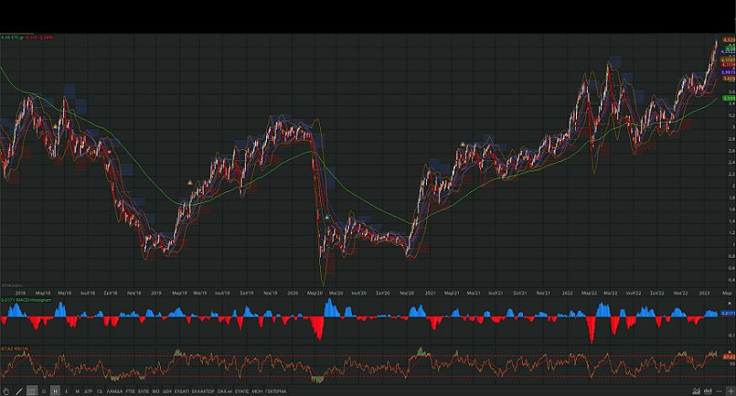The image size is (736, 396).
Task: Click the 2023 label on time axis
Action: click(704, 292)
